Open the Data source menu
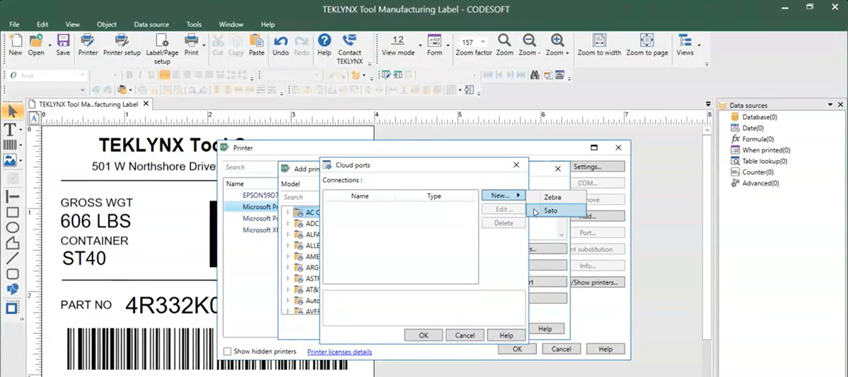Screen dimensions: 848x377 click(x=151, y=24)
